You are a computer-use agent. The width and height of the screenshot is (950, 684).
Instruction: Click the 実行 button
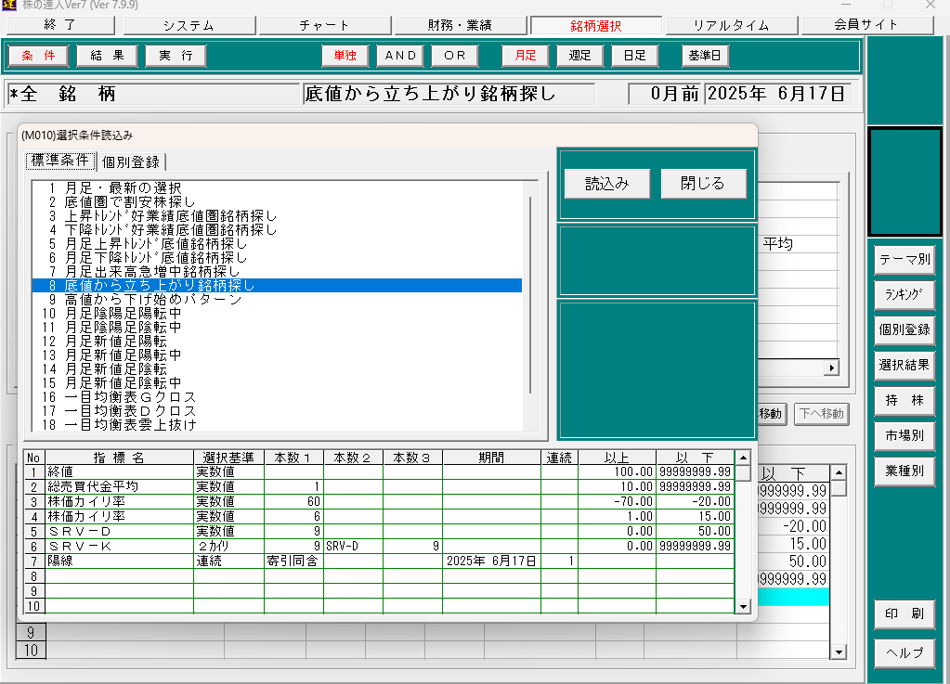coord(176,56)
